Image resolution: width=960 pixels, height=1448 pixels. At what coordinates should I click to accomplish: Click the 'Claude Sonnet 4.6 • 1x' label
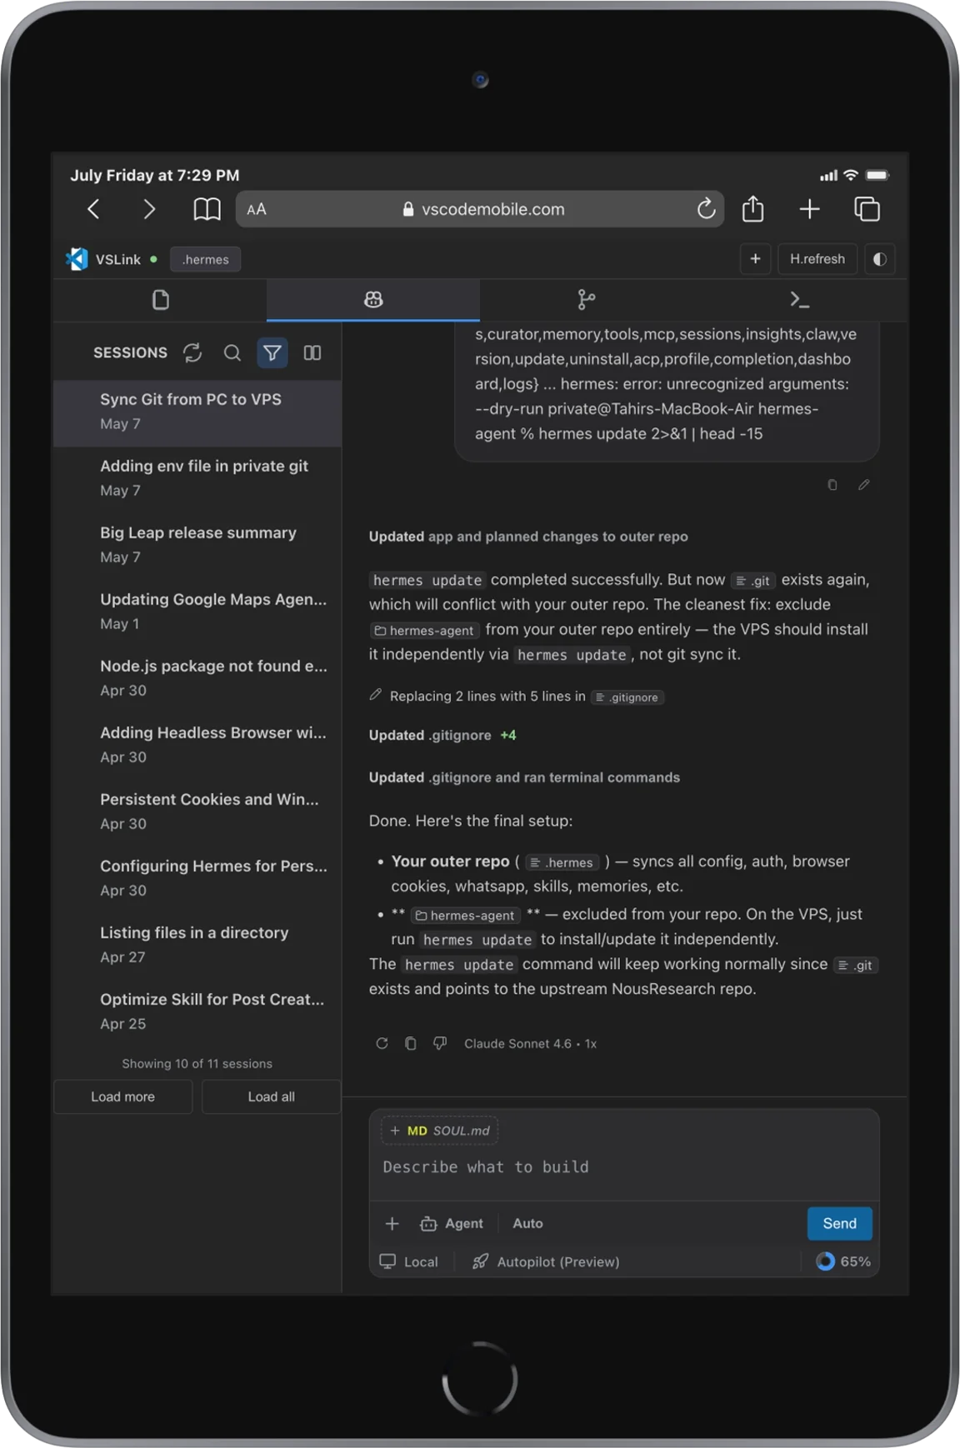pyautogui.click(x=530, y=1043)
